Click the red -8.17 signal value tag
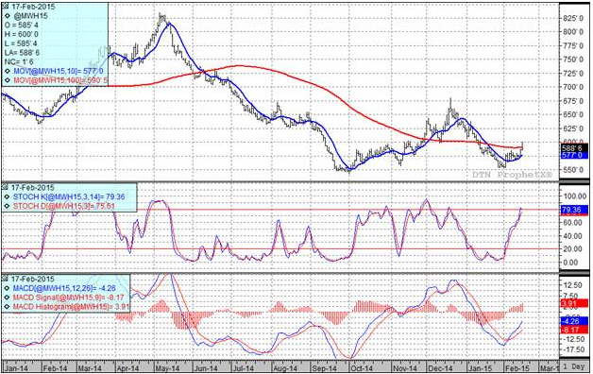Screen dimensions: 593x374 [574, 330]
